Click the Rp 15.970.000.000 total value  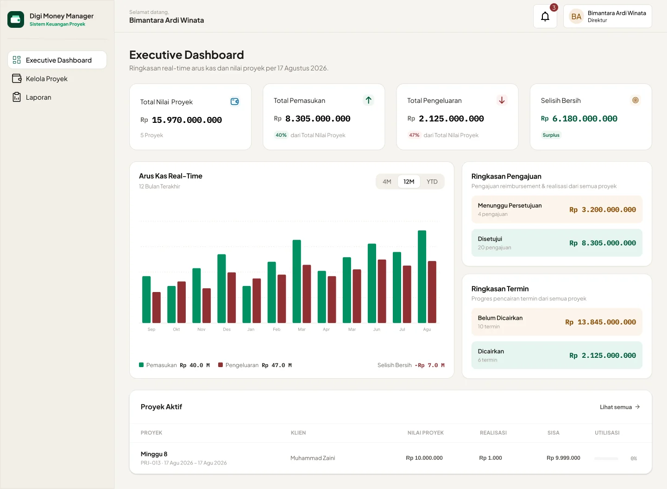pos(181,120)
